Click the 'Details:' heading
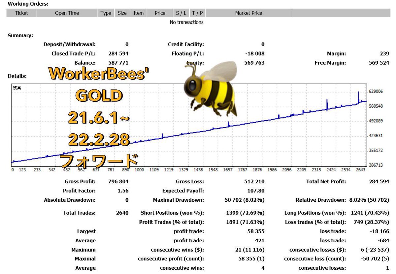396x274 pixels. (17, 76)
